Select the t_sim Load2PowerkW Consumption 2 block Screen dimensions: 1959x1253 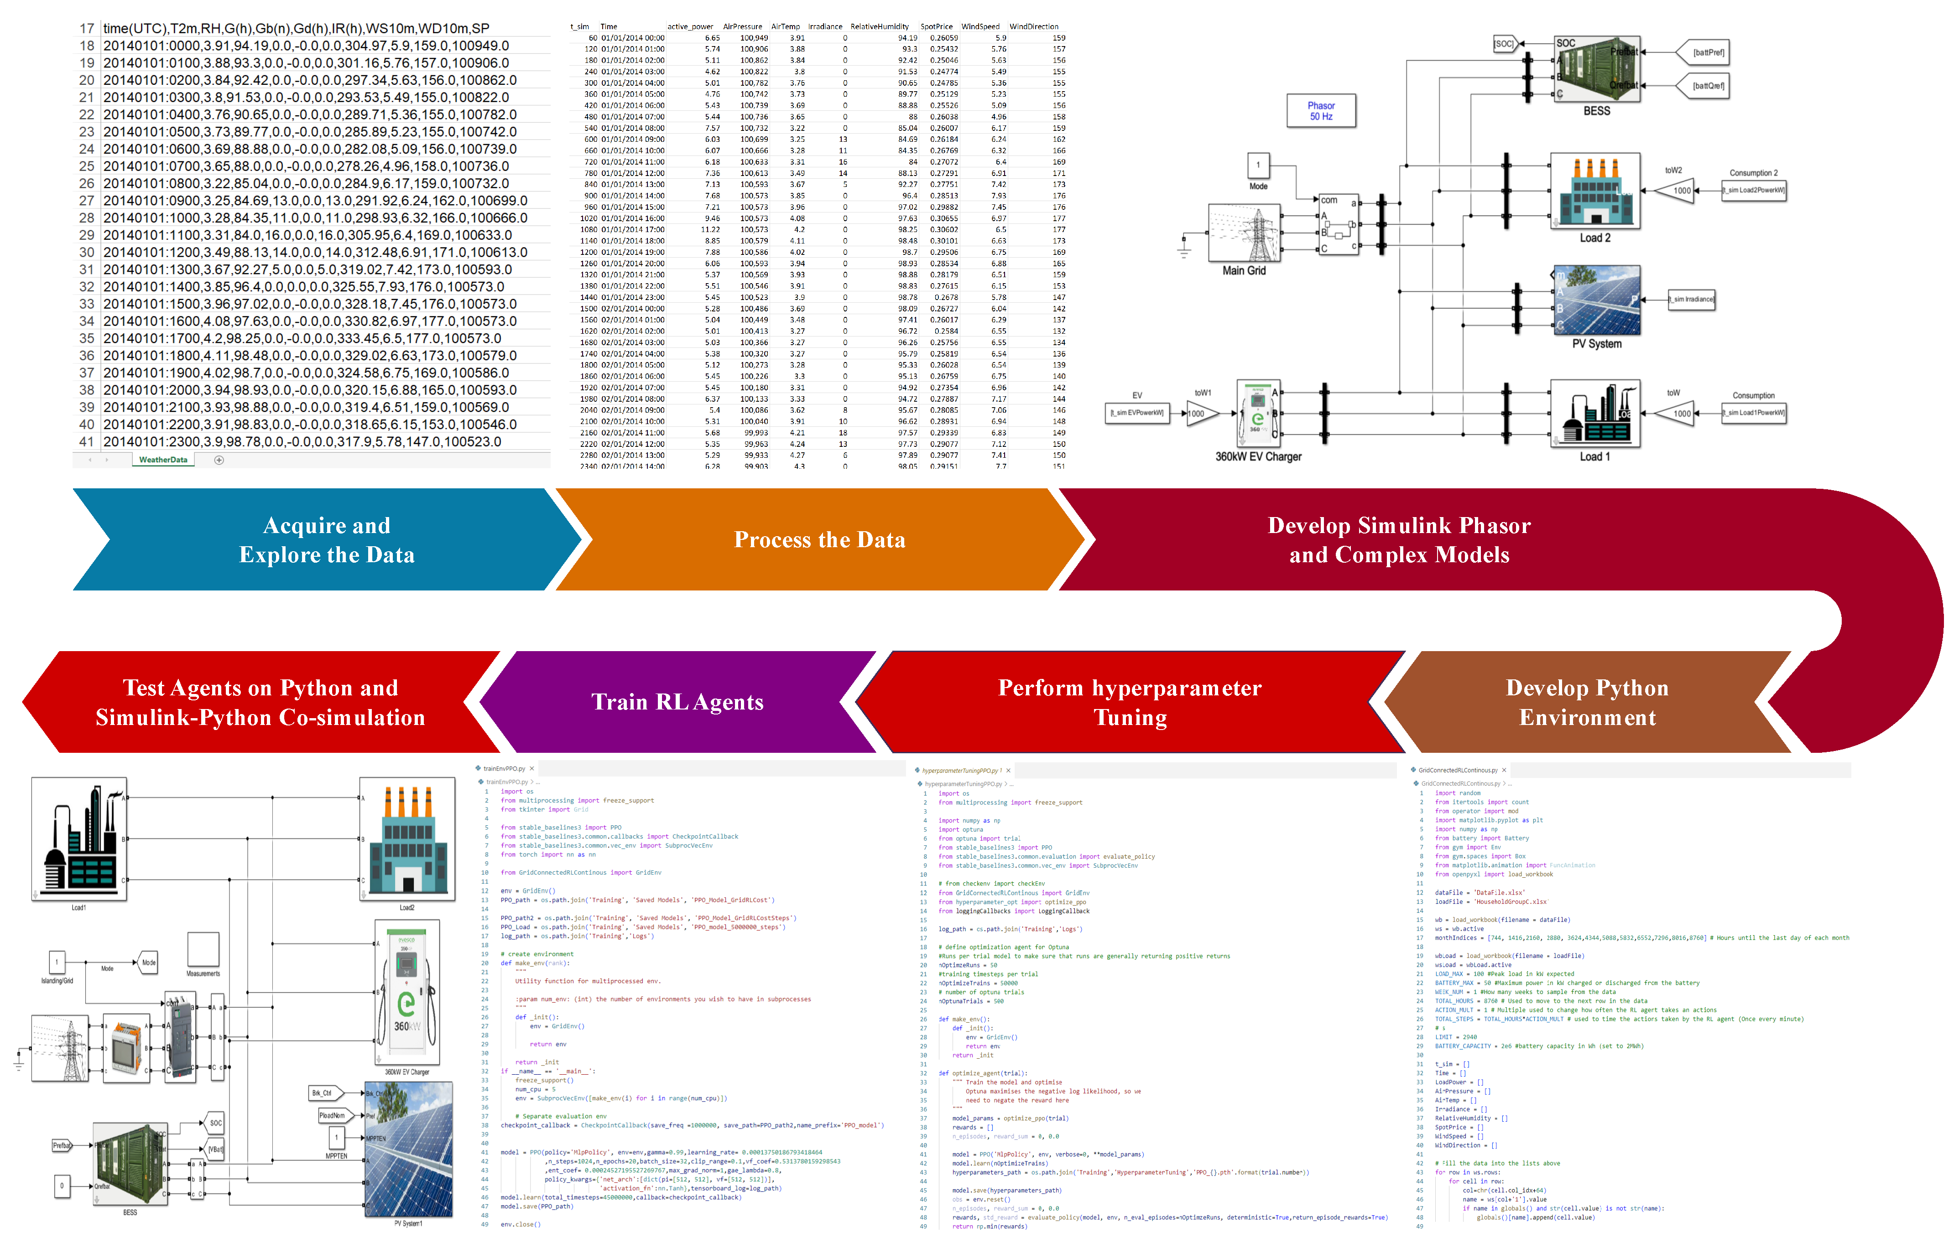pos(1753,191)
